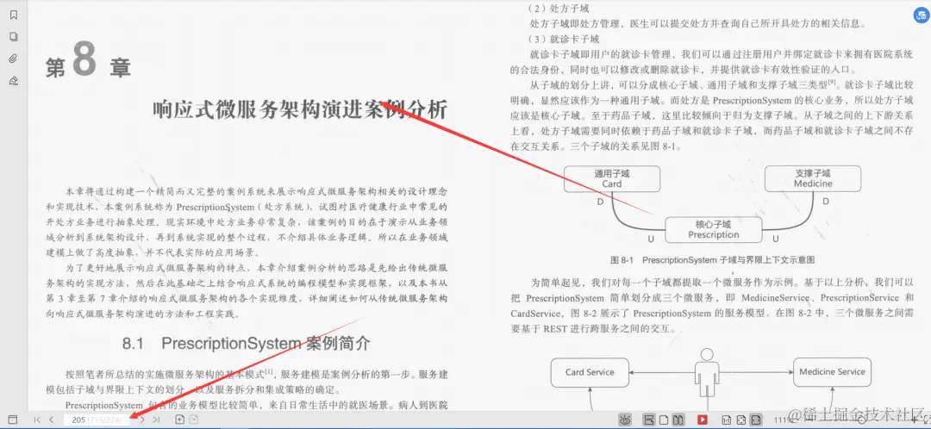Jump to the first page

click(37, 420)
